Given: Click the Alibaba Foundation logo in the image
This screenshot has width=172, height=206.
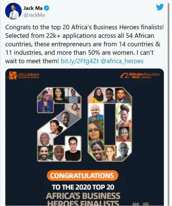Looking at the screenshot, I should [140, 75].
